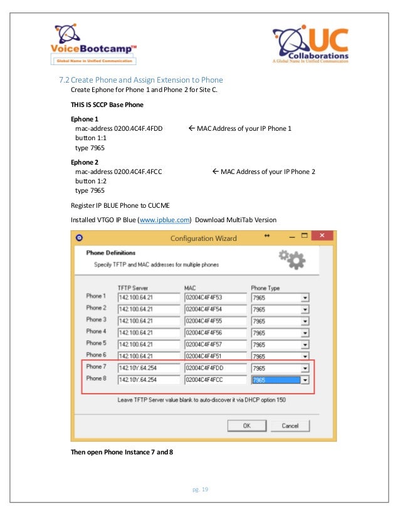Expand Phone 7 Phone Type dropdown

coord(305,368)
